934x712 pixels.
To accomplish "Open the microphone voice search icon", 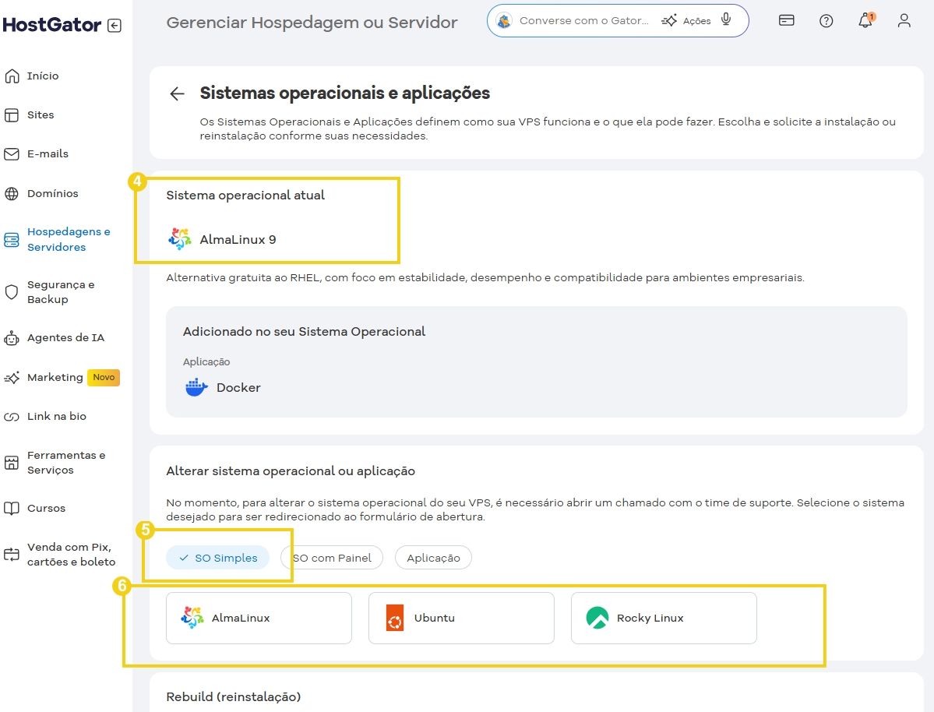I will (x=726, y=20).
